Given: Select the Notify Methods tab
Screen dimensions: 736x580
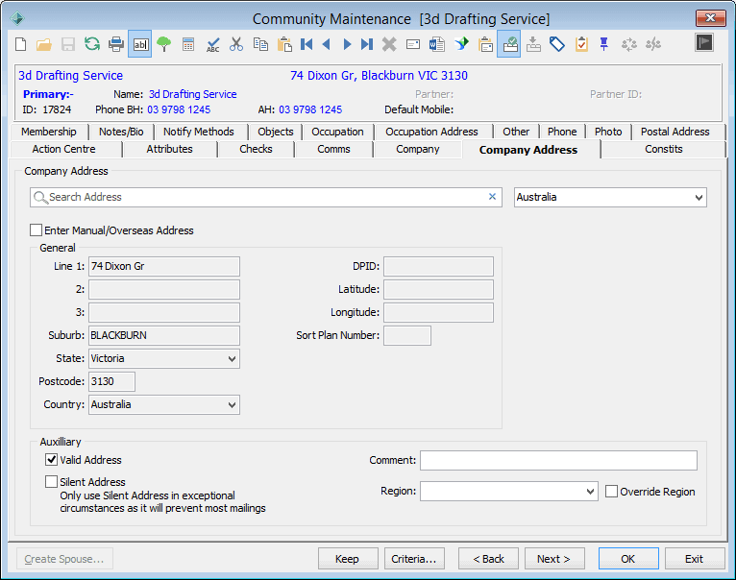Looking at the screenshot, I should (199, 132).
